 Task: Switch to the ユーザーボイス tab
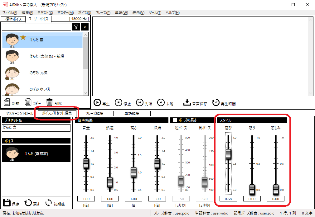(38, 19)
